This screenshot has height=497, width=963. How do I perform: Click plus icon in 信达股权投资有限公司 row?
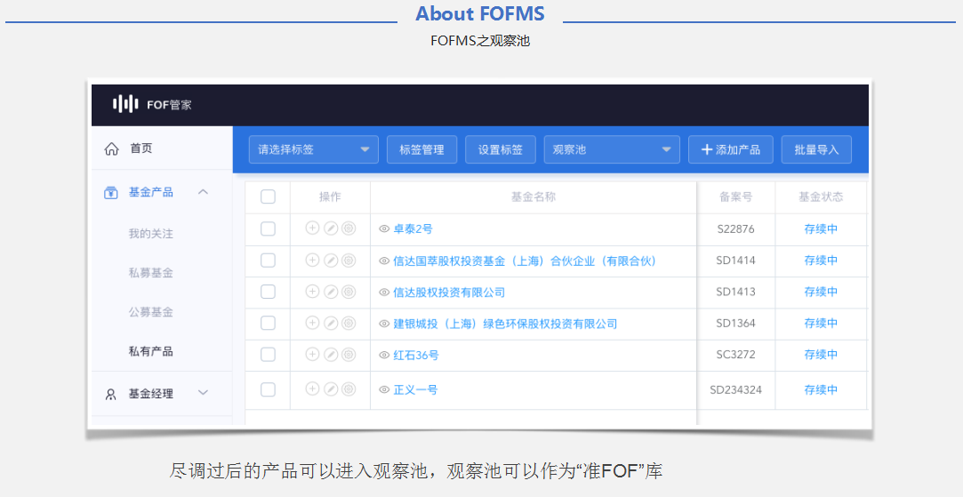pyautogui.click(x=312, y=292)
